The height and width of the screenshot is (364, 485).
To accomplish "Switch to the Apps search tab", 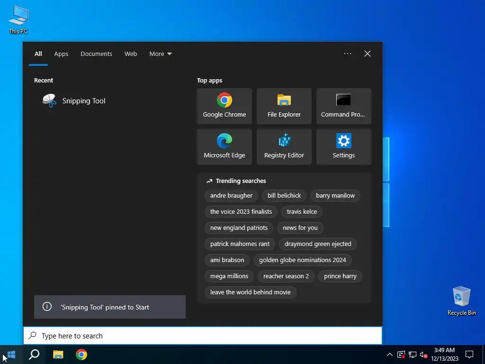I will (61, 54).
